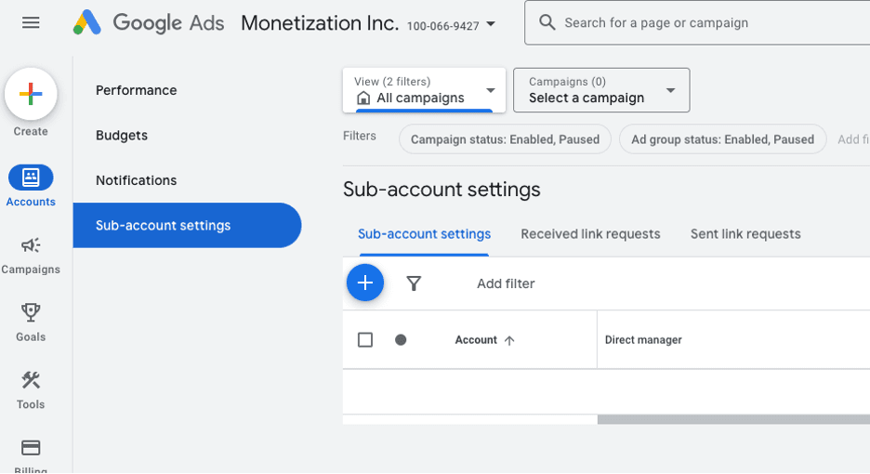Click the Ad group status filter chip
The width and height of the screenshot is (870, 474).
pyautogui.click(x=722, y=139)
